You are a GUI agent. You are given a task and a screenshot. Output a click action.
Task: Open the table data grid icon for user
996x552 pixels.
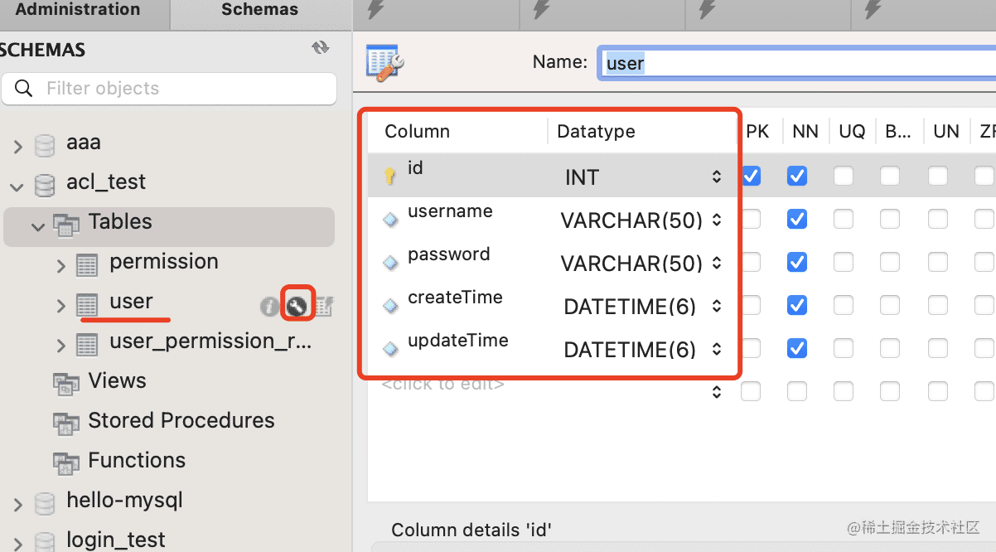(x=323, y=307)
